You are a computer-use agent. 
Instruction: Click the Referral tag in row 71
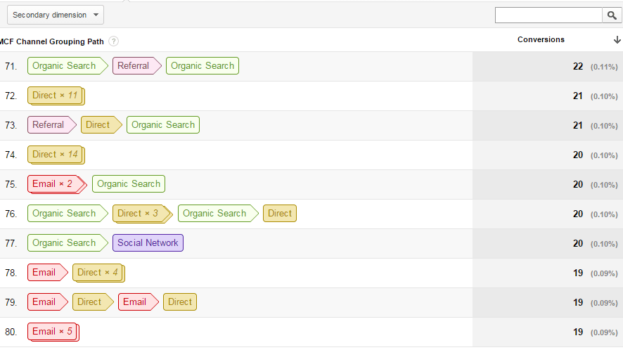click(136, 66)
